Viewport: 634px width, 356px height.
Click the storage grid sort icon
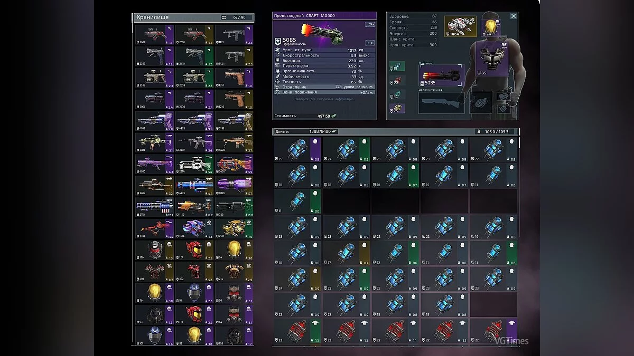pos(223,17)
